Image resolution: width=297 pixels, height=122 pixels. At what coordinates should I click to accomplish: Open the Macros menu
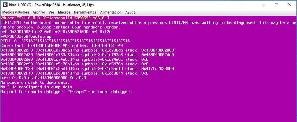click(x=64, y=12)
